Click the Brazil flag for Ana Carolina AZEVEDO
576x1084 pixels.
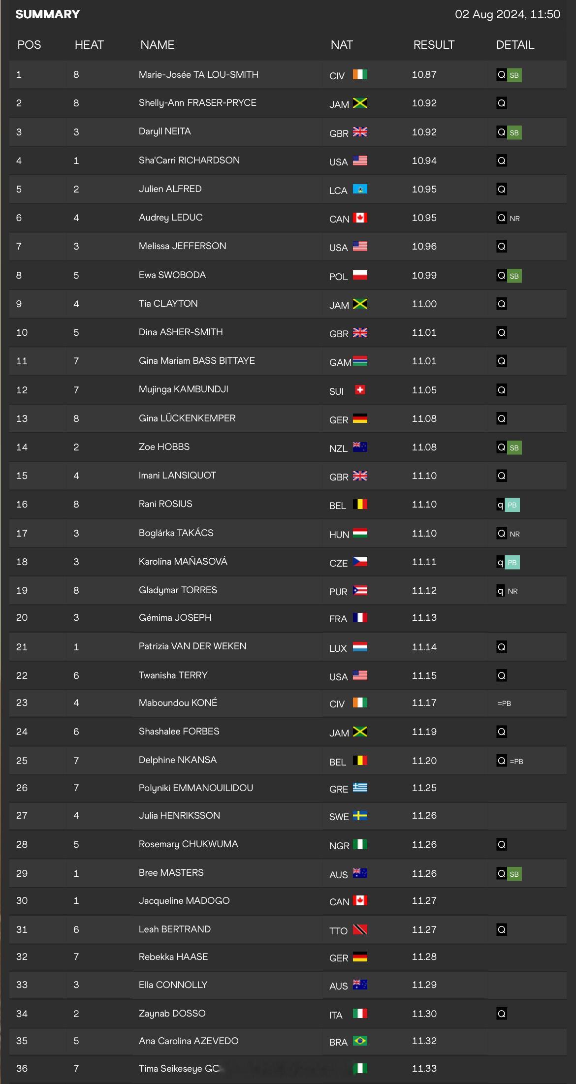pyautogui.click(x=360, y=1041)
